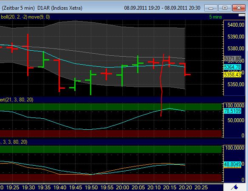Minimize the chart window
This screenshot has width=248, height=191.
pos(211,8)
